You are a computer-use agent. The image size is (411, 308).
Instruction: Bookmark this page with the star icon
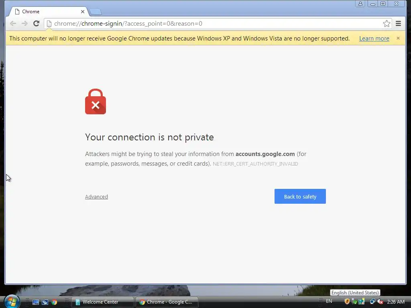pos(387,24)
